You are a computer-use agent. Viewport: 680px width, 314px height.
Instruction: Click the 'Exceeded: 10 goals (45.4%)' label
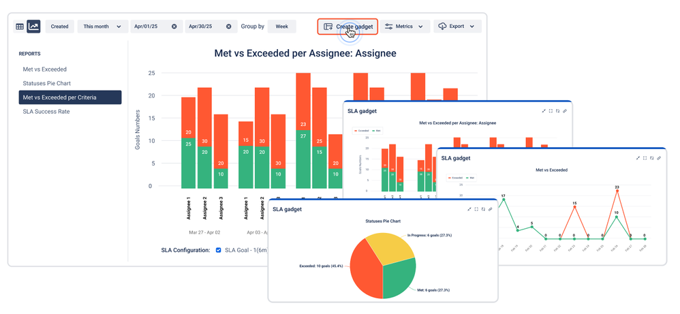320,266
